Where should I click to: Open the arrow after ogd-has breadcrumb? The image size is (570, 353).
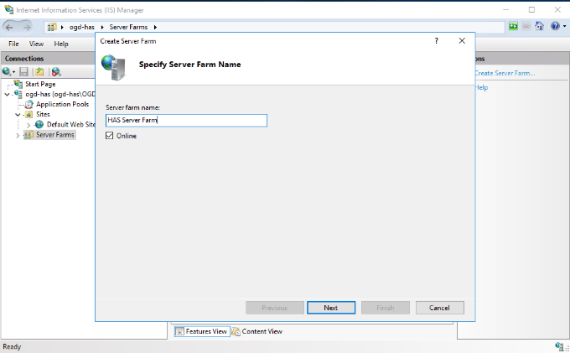[x=102, y=27]
